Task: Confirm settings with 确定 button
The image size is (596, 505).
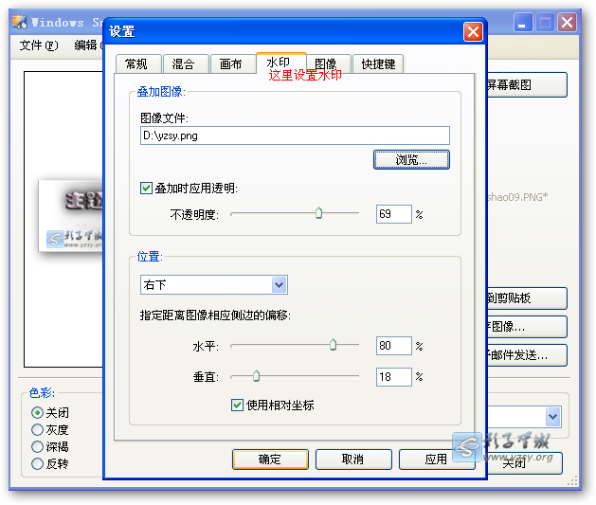Action: coord(270,460)
